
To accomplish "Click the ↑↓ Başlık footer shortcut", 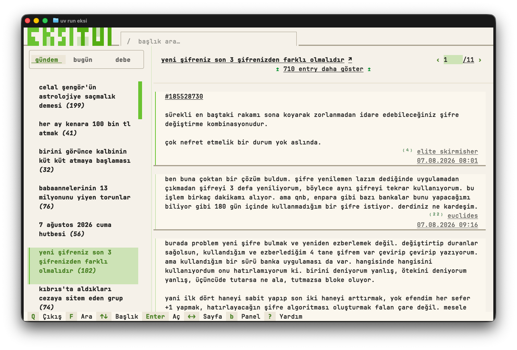I will point(119,316).
